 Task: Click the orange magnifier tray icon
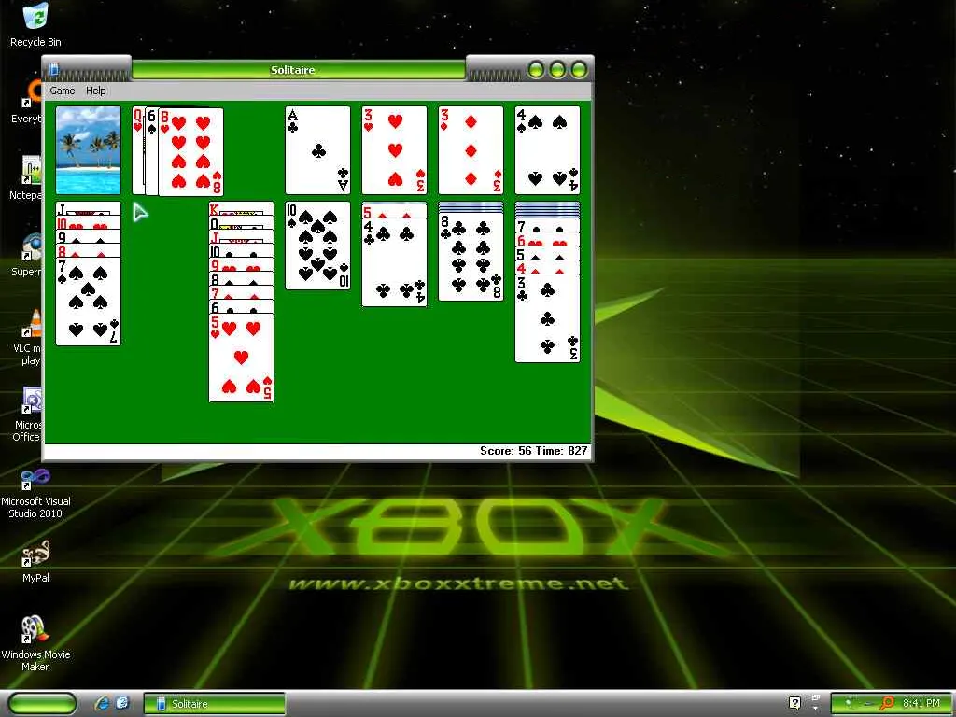pos(887,703)
